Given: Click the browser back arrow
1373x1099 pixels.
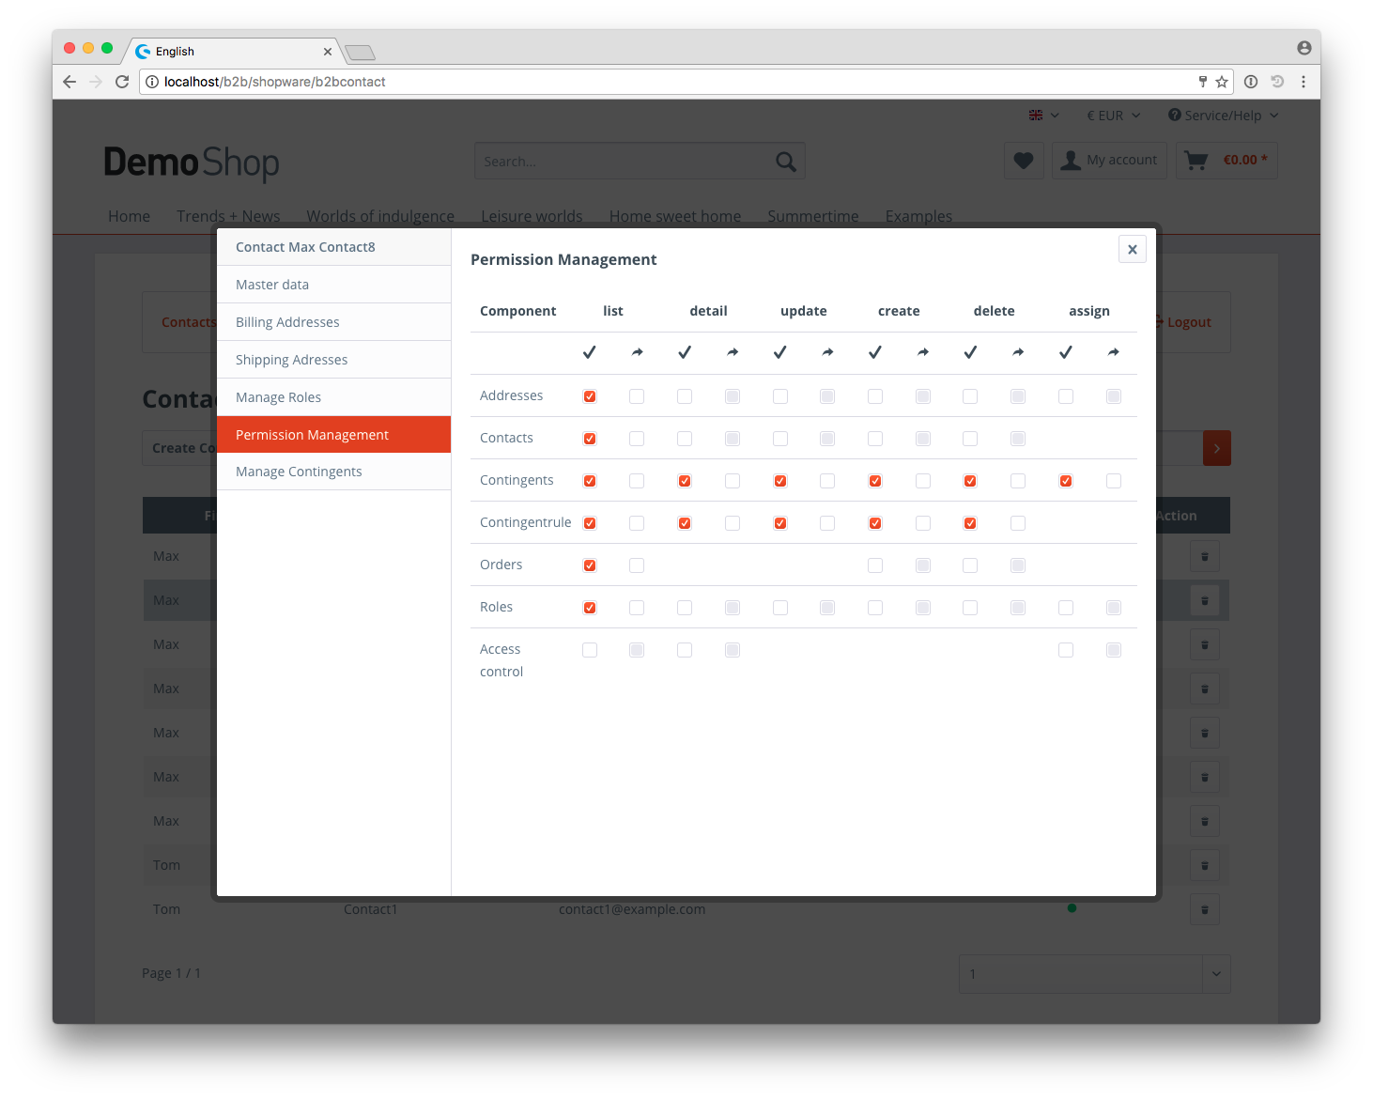Looking at the screenshot, I should point(69,82).
